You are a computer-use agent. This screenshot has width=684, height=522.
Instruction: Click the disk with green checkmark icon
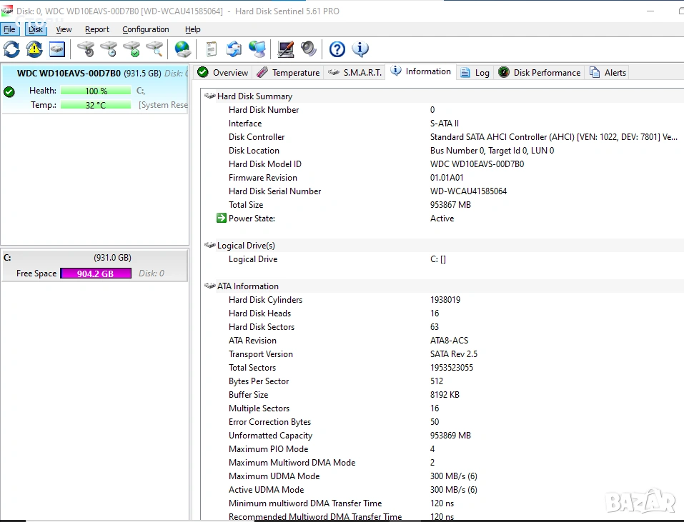(x=132, y=49)
